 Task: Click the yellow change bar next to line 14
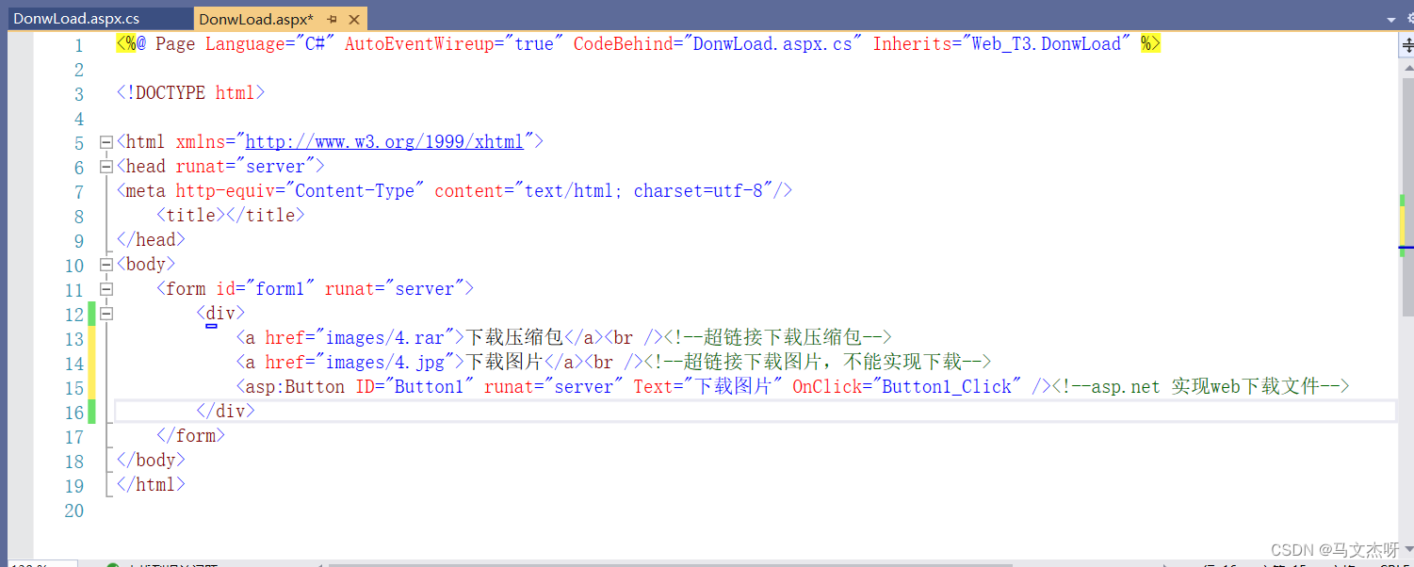click(x=92, y=362)
